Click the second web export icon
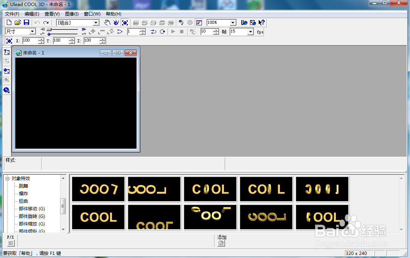Image resolution: width=410 pixels, height=258 pixels. (253, 23)
